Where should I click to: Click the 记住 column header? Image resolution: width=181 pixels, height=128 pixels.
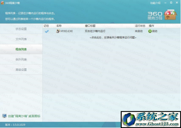(46, 26)
